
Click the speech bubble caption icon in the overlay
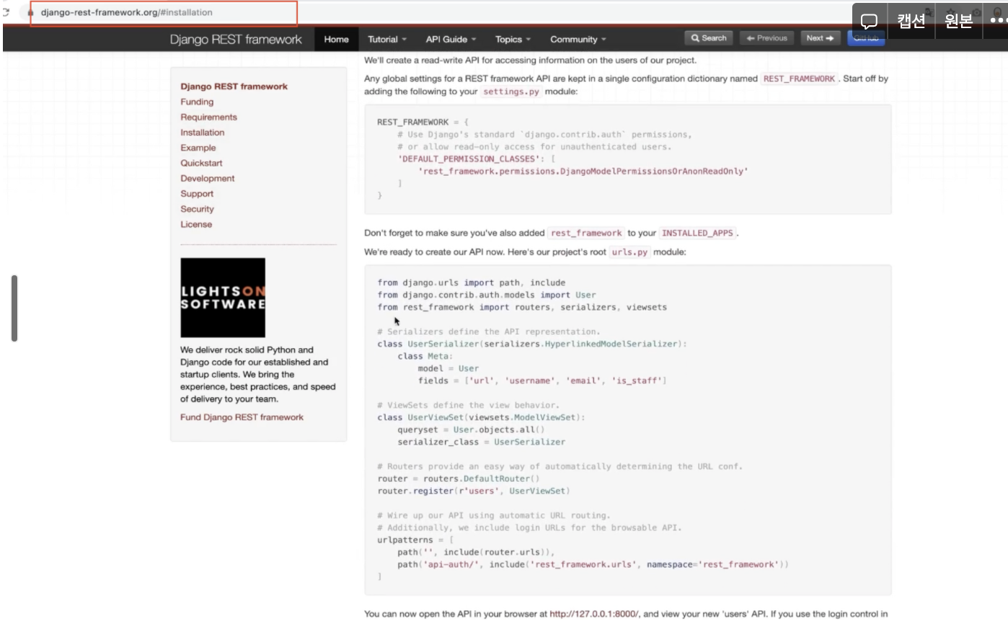click(870, 22)
